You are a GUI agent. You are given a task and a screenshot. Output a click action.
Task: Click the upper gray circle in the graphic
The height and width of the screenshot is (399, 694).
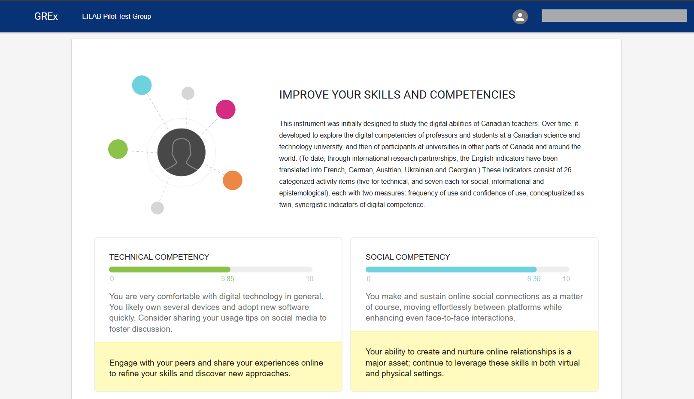click(188, 93)
